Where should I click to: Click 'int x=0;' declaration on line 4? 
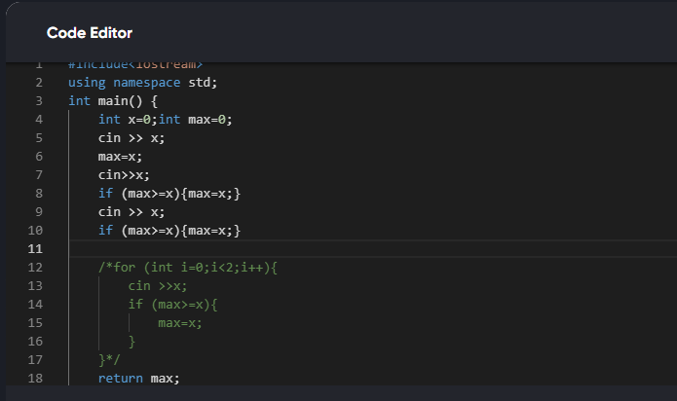click(127, 119)
